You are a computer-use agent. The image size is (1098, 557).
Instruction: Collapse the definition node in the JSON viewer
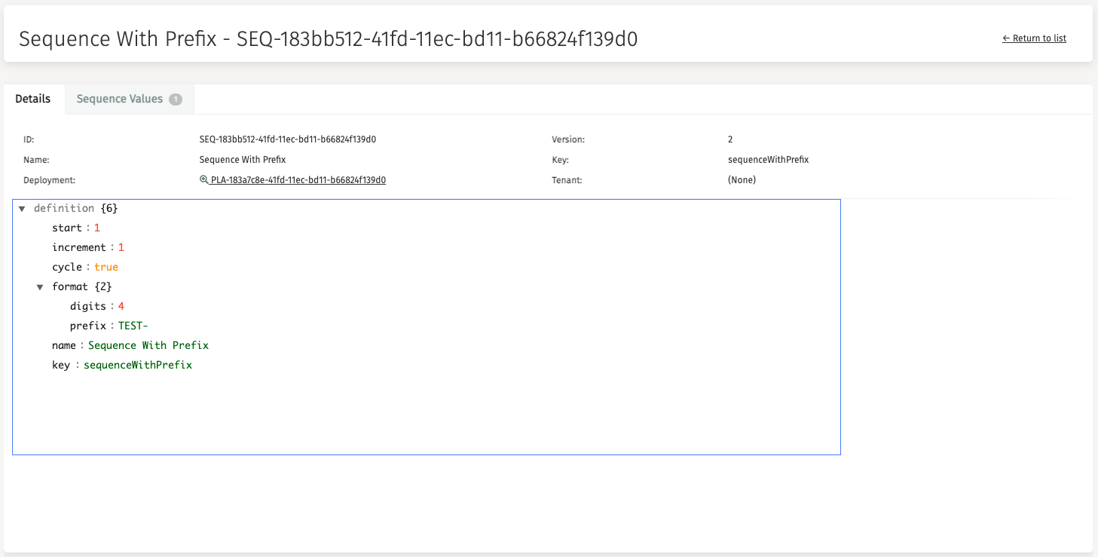[21, 208]
